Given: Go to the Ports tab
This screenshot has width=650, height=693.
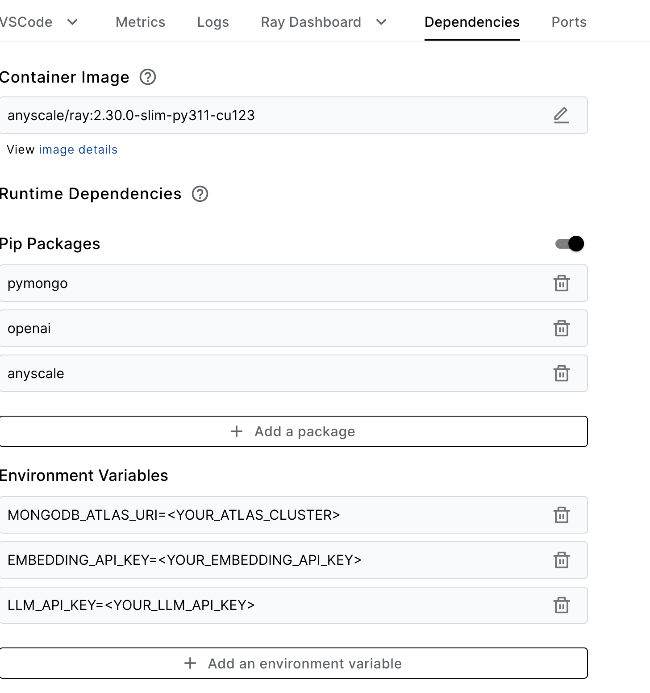Looking at the screenshot, I should [x=569, y=22].
